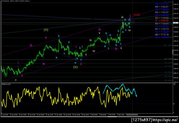Click the M2 = 1133.27 pivot label
The width and height of the screenshot is (179, 123).
coord(162,24)
